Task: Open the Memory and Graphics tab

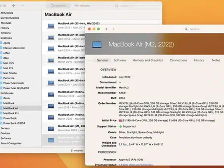Action: (148, 60)
